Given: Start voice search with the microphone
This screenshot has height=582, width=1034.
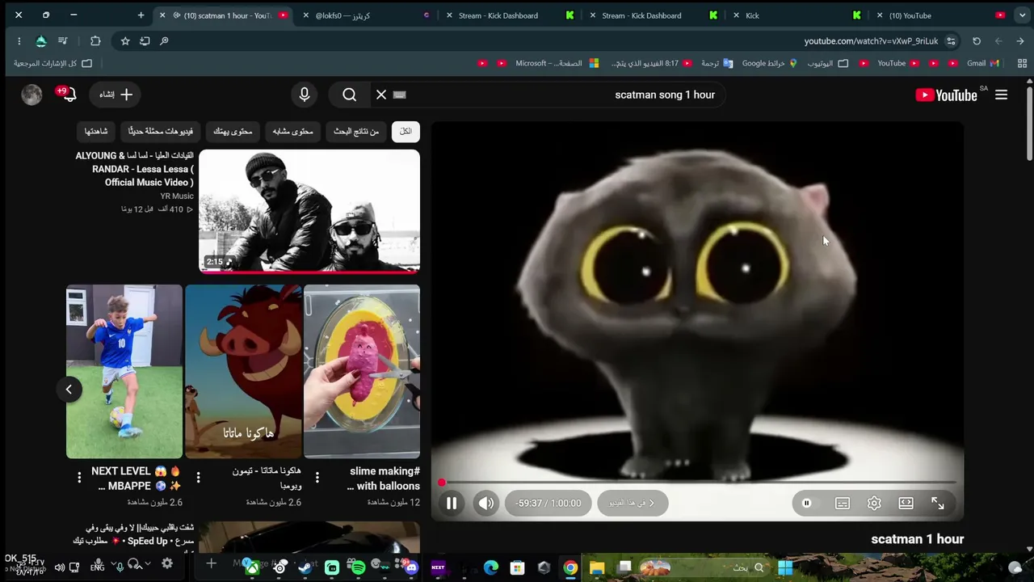Looking at the screenshot, I should (x=305, y=95).
